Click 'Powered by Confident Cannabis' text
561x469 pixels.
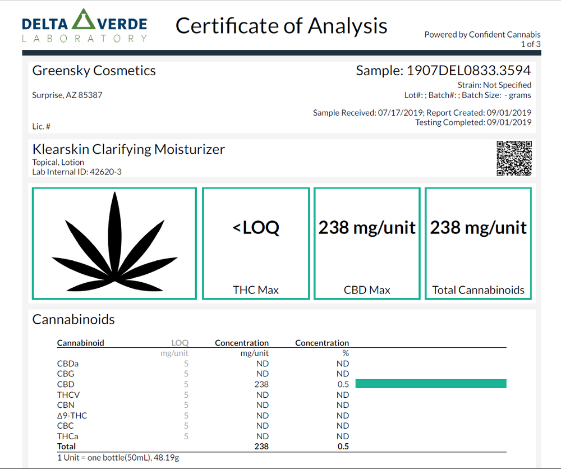coord(482,34)
